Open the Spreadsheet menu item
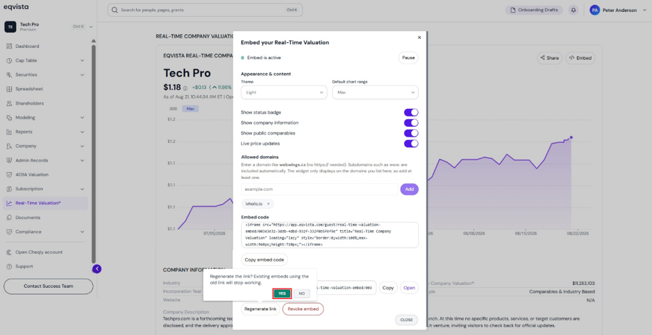This screenshot has height=335, width=652. tap(46, 89)
